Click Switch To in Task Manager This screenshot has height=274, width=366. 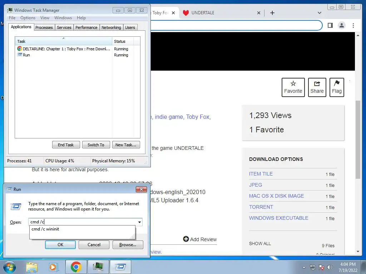(x=96, y=145)
